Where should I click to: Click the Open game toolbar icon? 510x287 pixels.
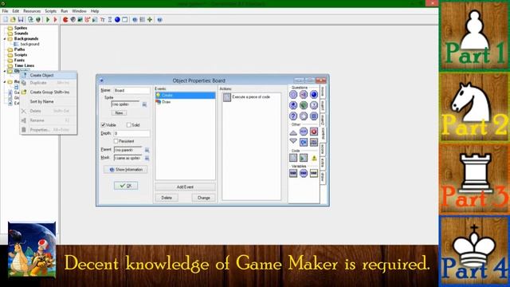[13, 19]
